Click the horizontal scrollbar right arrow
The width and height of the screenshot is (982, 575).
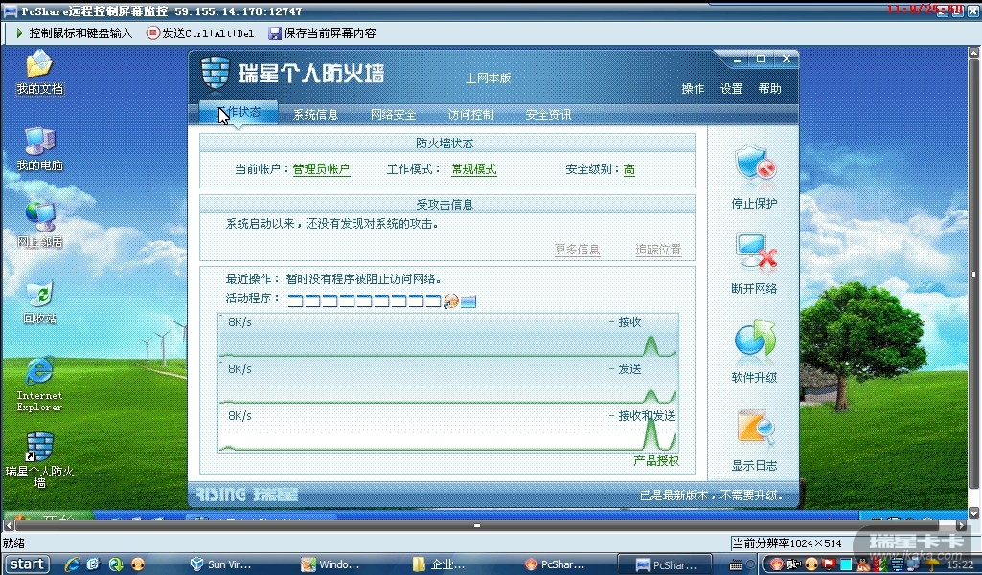(963, 525)
